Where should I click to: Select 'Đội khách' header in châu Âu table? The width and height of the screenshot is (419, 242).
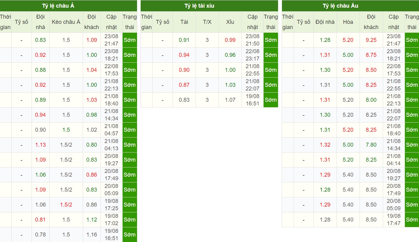[x=371, y=22]
